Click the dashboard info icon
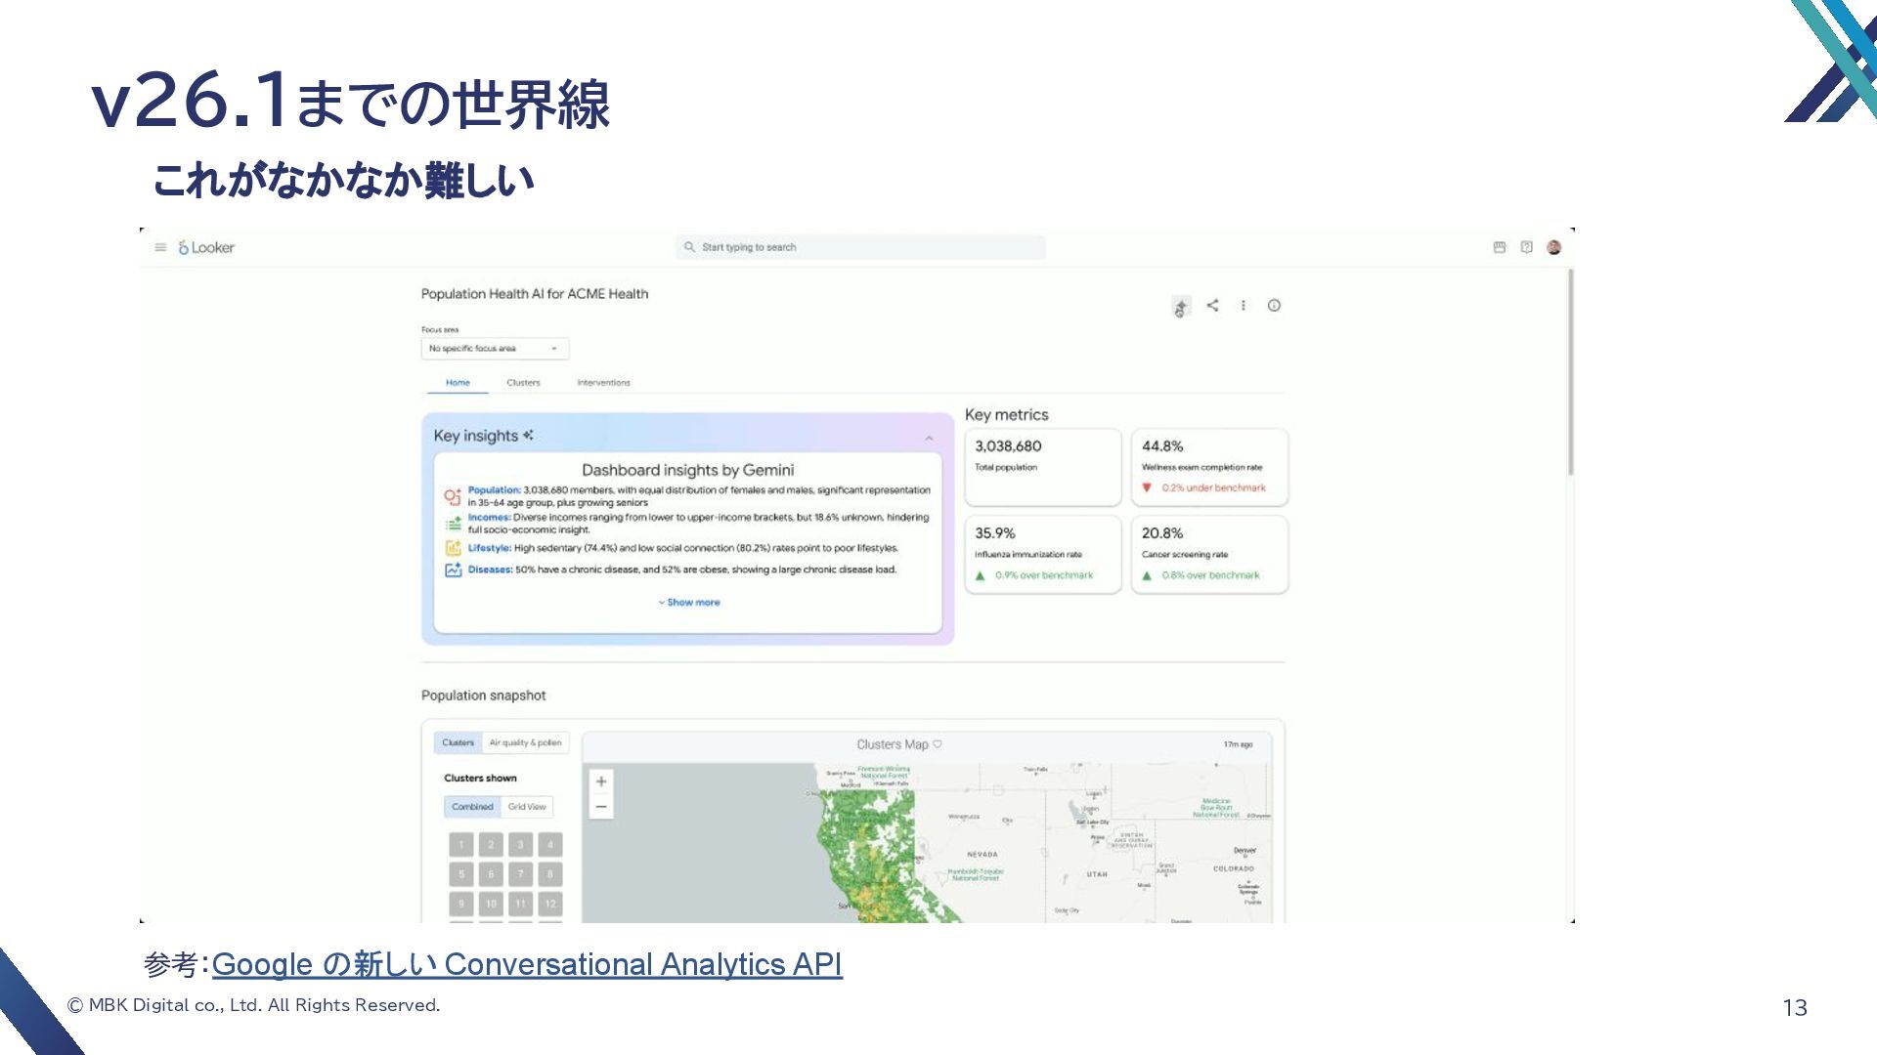Viewport: 1877px width, 1055px height. click(x=1274, y=306)
